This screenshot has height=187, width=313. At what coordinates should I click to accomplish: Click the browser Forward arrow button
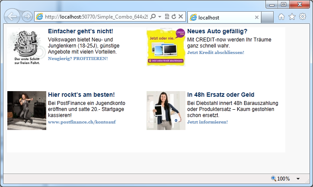pos(27,16)
